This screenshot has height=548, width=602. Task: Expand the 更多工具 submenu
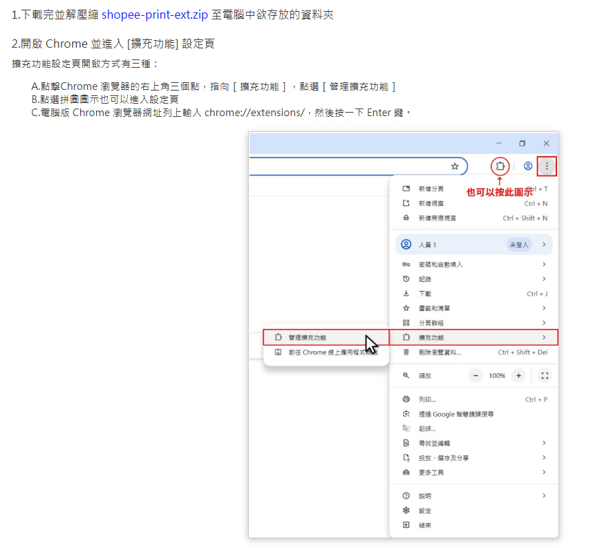[x=473, y=473]
